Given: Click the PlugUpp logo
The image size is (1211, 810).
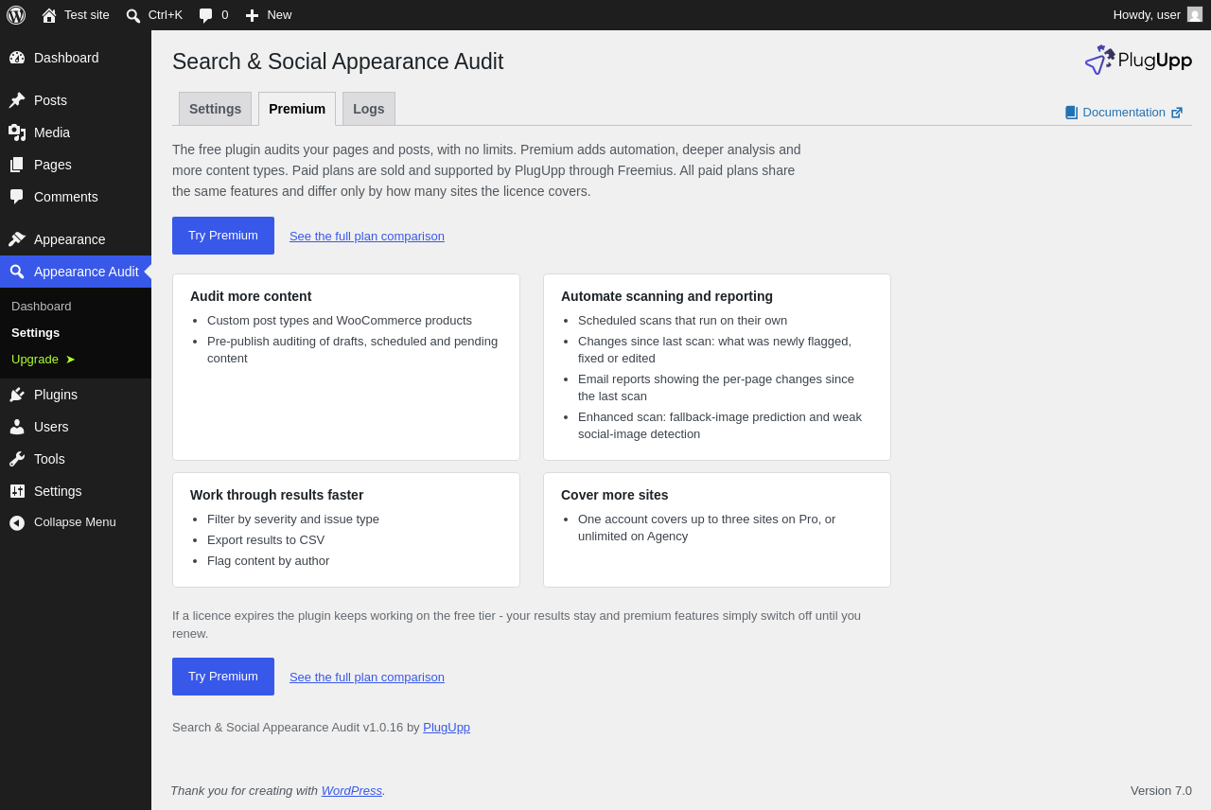Looking at the screenshot, I should click(x=1138, y=61).
